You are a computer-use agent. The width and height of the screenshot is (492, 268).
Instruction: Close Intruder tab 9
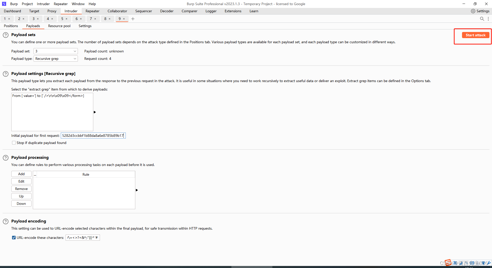click(124, 19)
